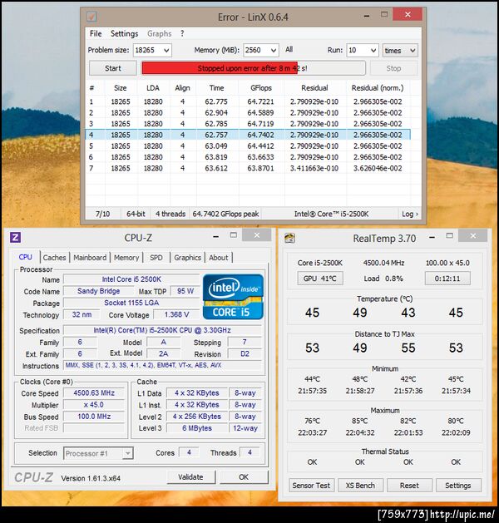499x523 pixels.
Task: Click the 85°C maximum temperature reading
Action: coord(359,422)
